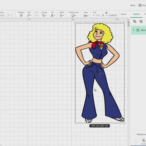Open the Flip tool

(x=53, y=15)
